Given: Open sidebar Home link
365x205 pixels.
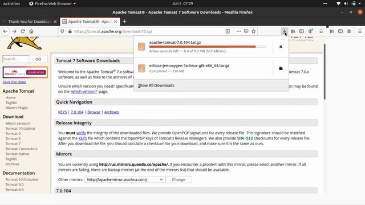Looking at the screenshot, I should pyautogui.click(x=10, y=97).
